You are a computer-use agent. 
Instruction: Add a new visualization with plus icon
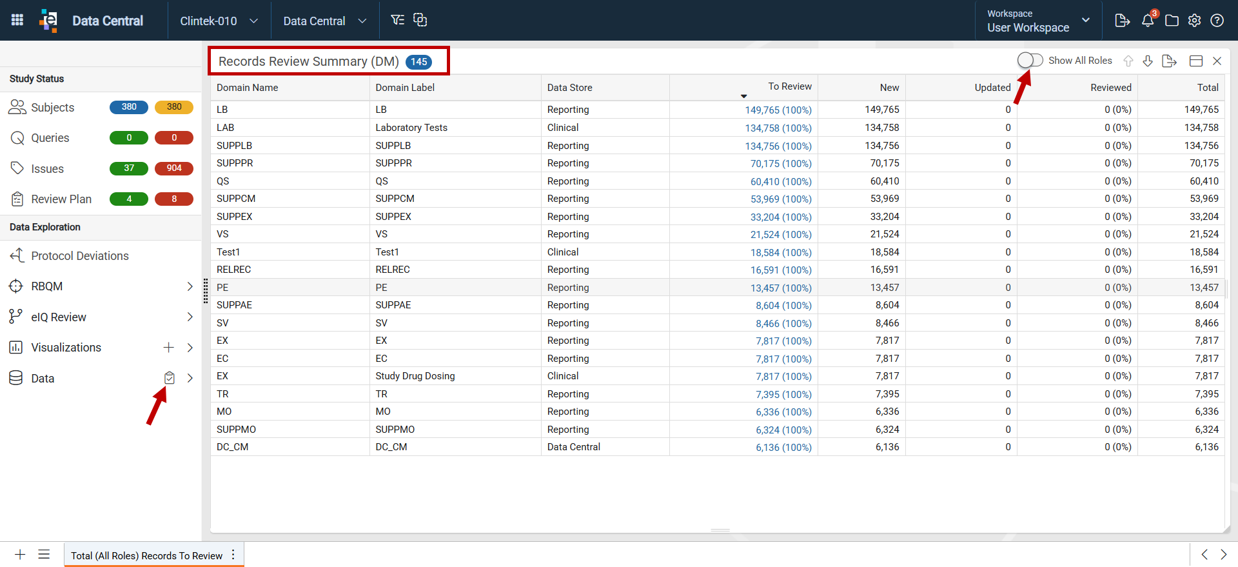click(168, 348)
